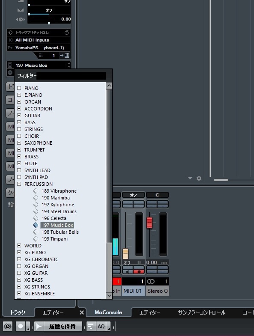Expand the ORGAN category
The width and height of the screenshot is (254, 336).
(19, 102)
